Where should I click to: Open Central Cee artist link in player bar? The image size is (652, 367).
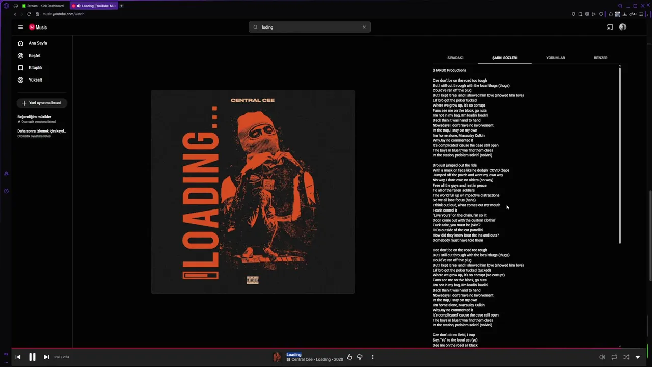click(302, 360)
